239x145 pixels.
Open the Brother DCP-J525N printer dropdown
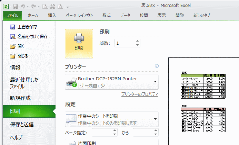[x=112, y=82]
